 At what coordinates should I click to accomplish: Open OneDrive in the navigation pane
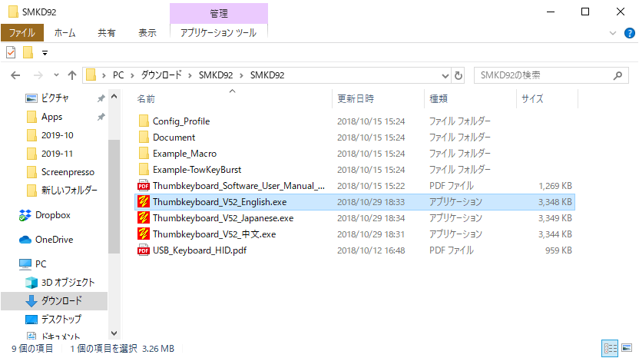click(54, 240)
